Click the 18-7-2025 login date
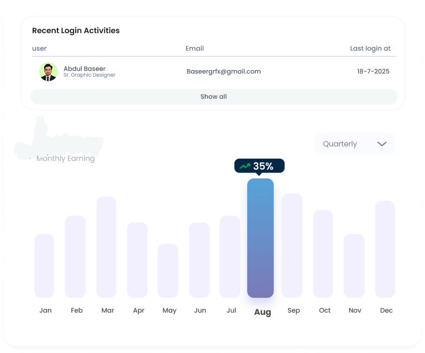The height and width of the screenshot is (353, 425). coord(373,71)
